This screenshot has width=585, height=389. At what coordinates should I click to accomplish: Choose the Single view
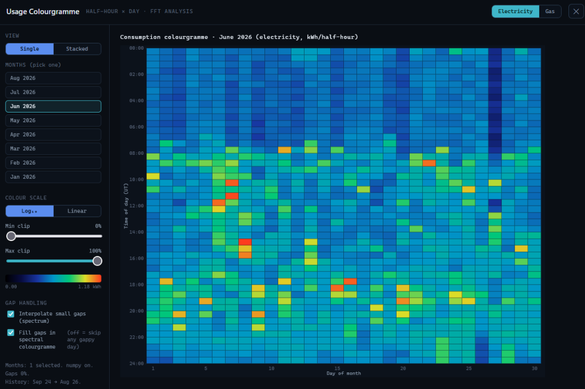tap(30, 49)
